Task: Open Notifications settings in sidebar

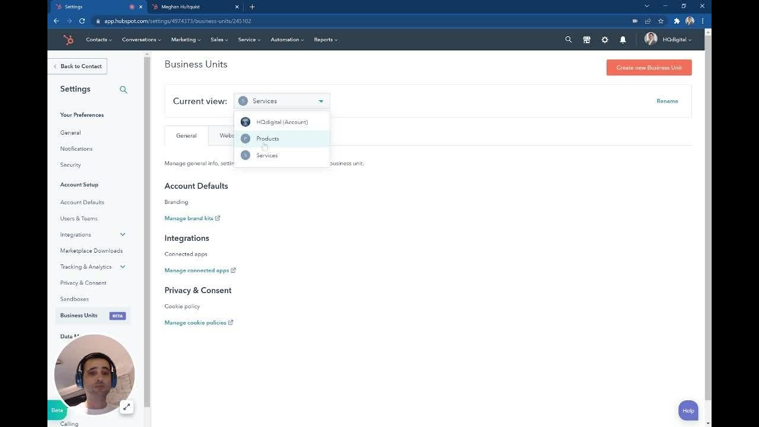Action: pyautogui.click(x=76, y=149)
